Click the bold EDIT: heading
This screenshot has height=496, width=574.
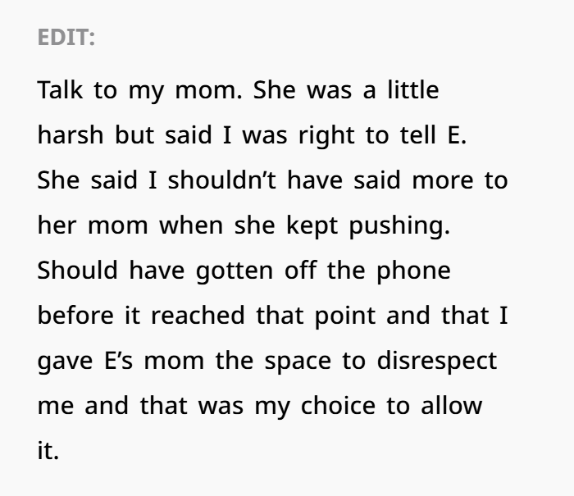(66, 38)
